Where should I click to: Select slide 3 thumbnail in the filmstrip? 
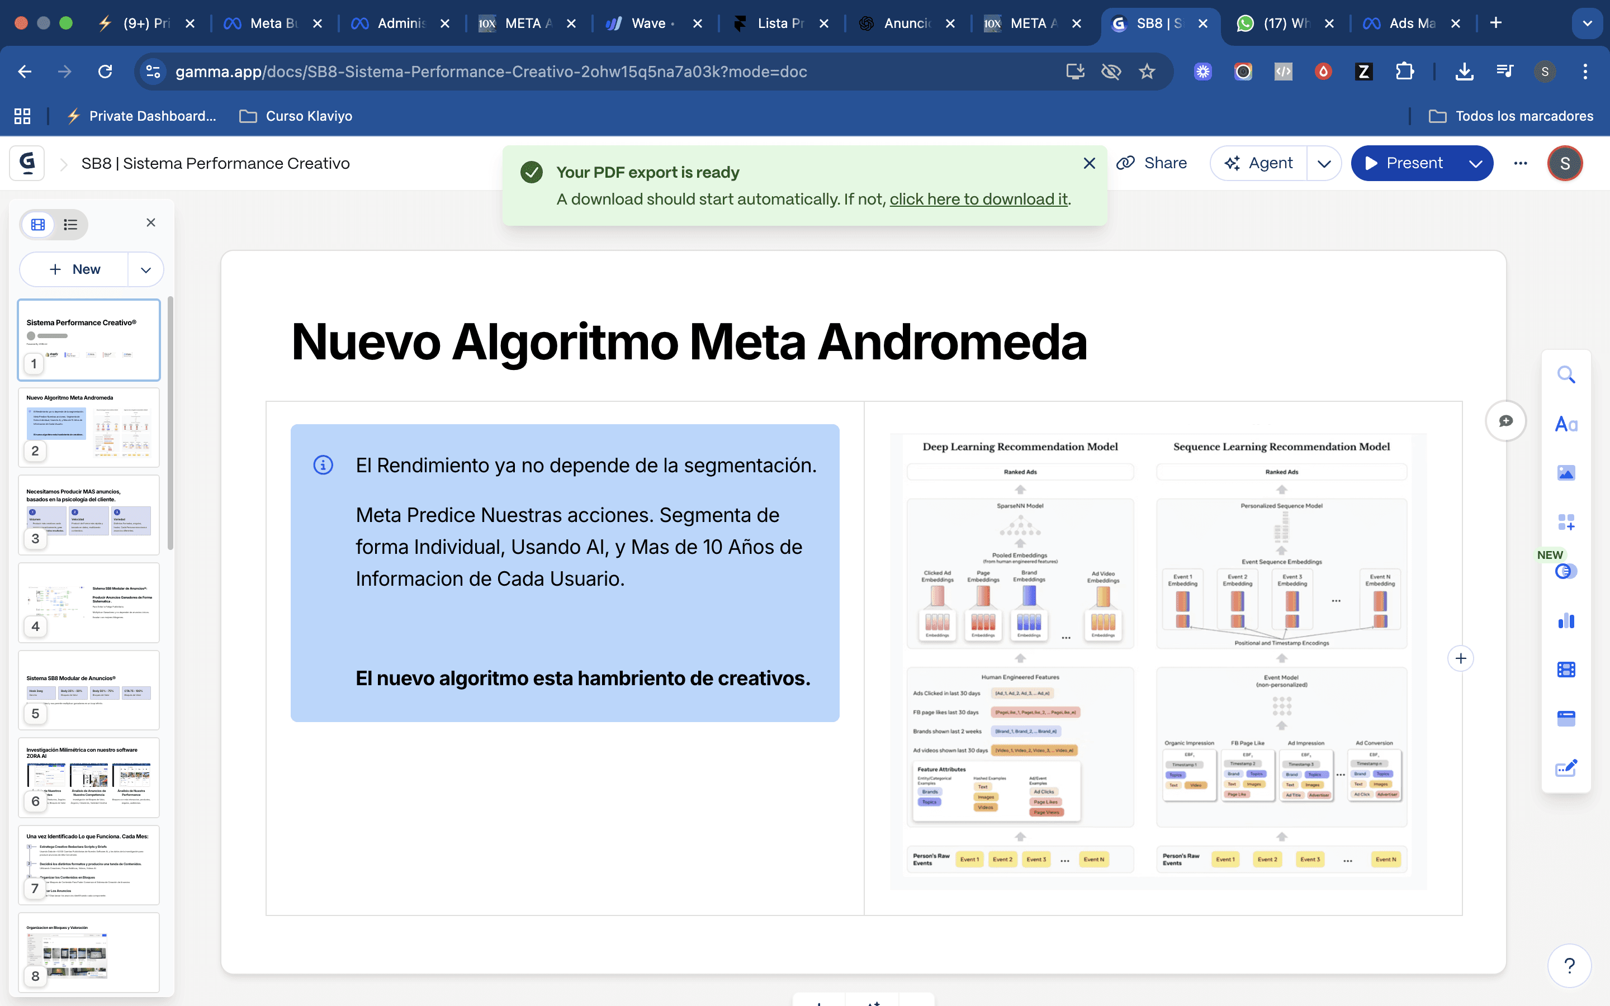pyautogui.click(x=88, y=514)
